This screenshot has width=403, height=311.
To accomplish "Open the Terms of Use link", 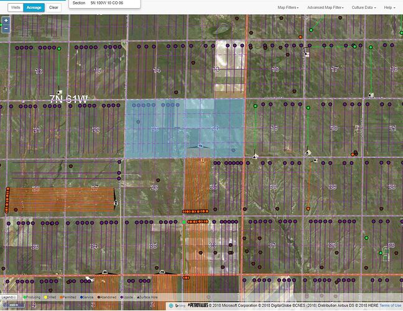I will (390, 305).
